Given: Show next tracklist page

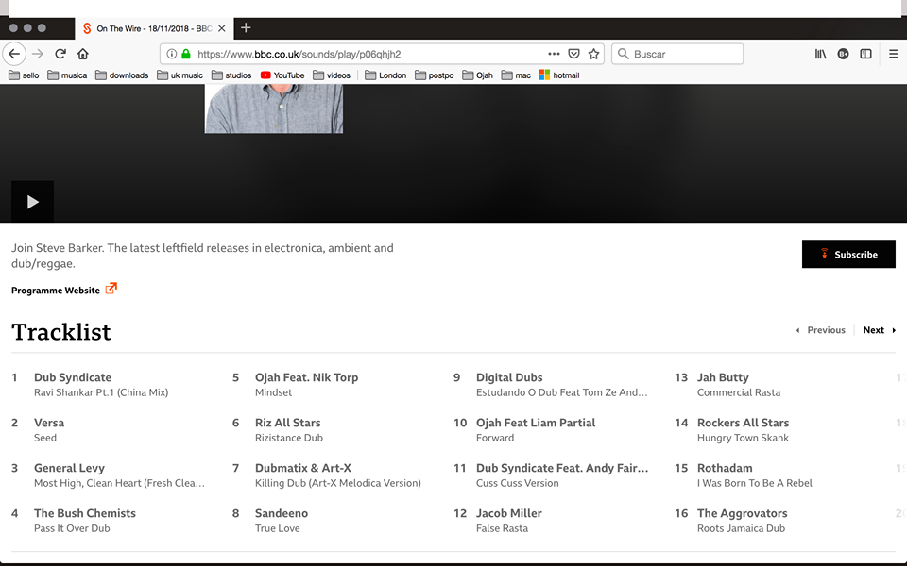Looking at the screenshot, I should coord(879,330).
